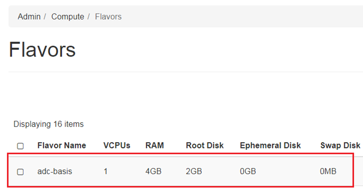Click the VCPUs value 1 for adc-basis
This screenshot has width=363, height=189.
pos(105,172)
